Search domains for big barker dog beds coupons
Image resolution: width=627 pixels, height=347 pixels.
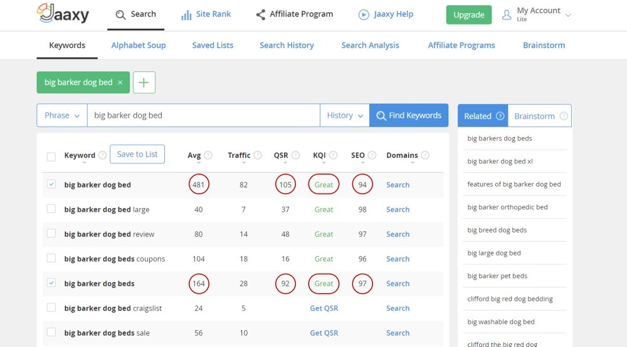coord(398,259)
